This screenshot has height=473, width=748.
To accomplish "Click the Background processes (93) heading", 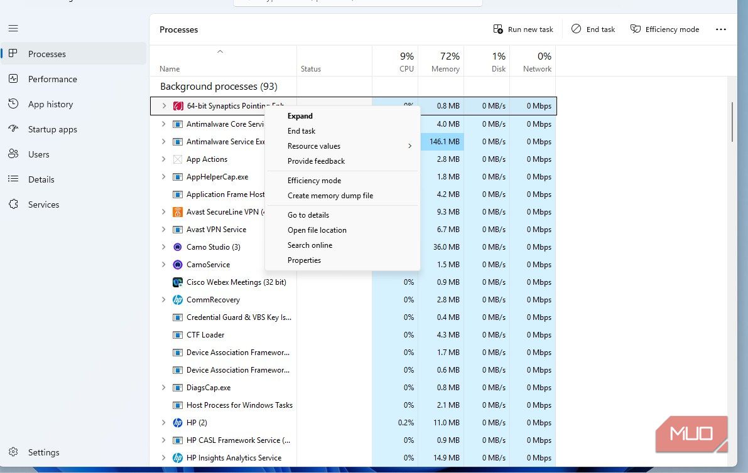I will (x=219, y=86).
